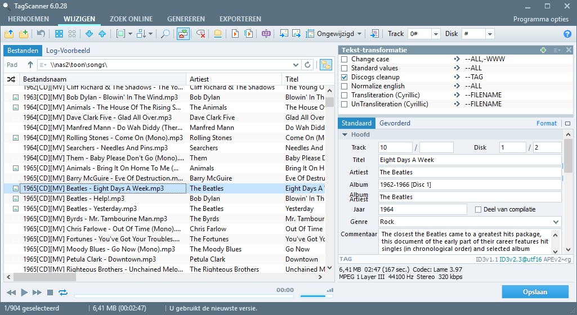Switch to the EXPORTEREN tab
The width and height of the screenshot is (577, 315).
point(240,19)
